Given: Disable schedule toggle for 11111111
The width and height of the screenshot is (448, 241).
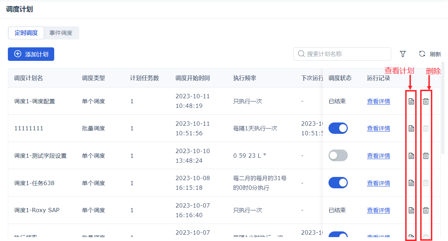Looking at the screenshot, I should click(x=338, y=128).
